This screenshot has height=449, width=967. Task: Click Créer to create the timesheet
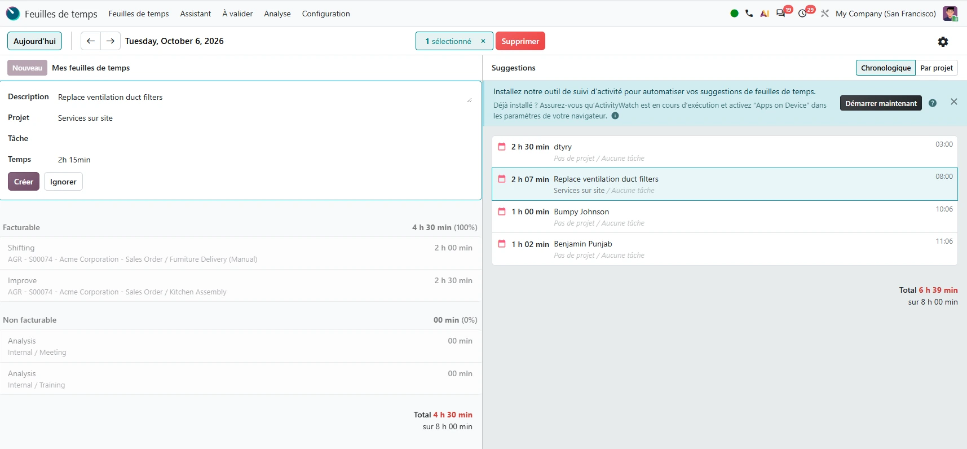coord(24,182)
